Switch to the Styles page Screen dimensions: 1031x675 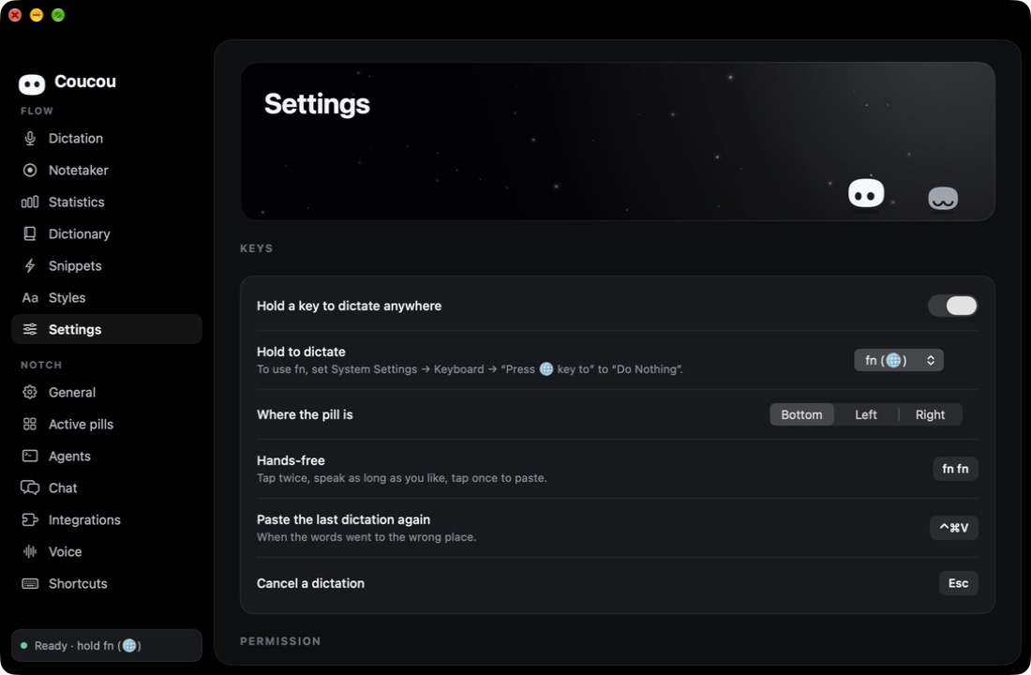107,297
